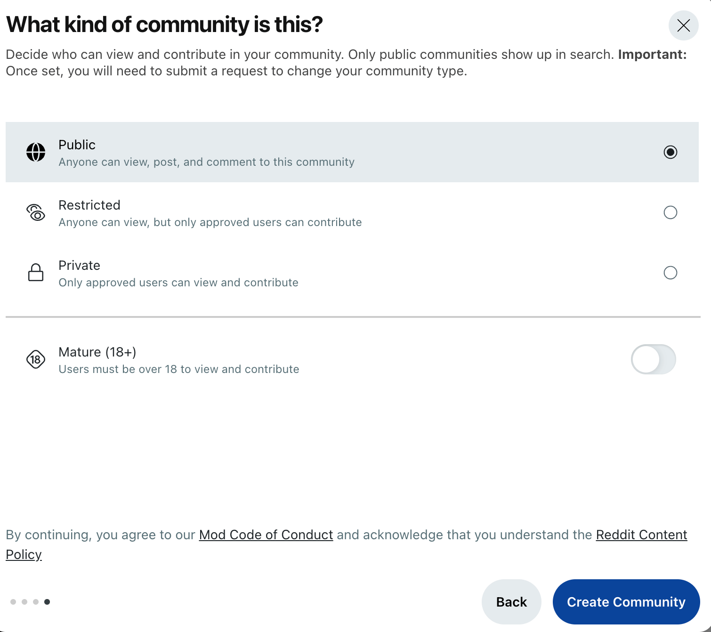Click the 18+ badge icon near Mature
The width and height of the screenshot is (711, 632).
[x=36, y=359]
